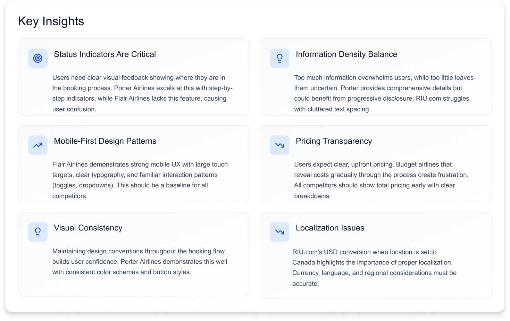510x321 pixels.
Task: Click the Flair Airlines mobile UX description
Action: coord(140,180)
